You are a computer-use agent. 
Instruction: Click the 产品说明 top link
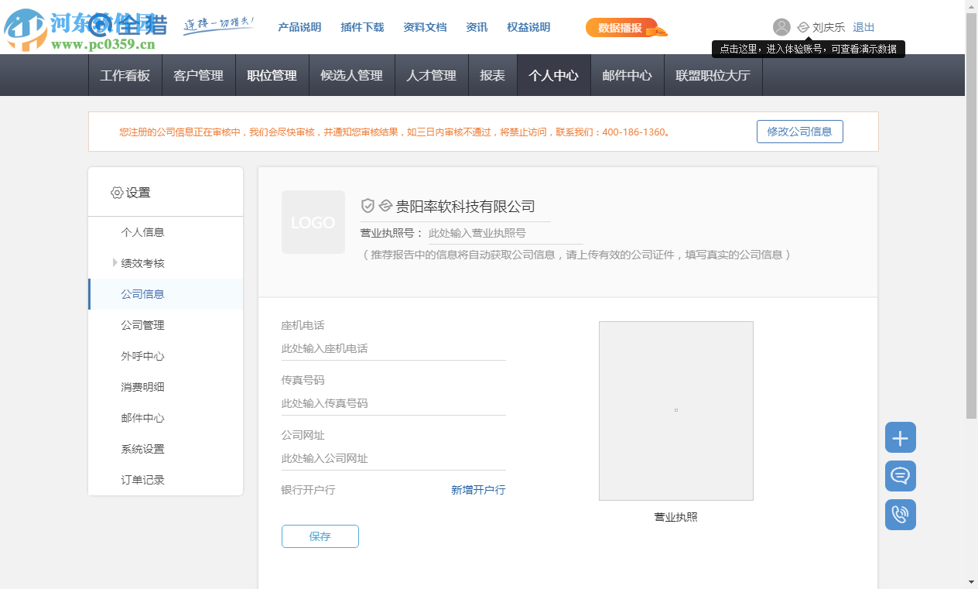(x=299, y=27)
